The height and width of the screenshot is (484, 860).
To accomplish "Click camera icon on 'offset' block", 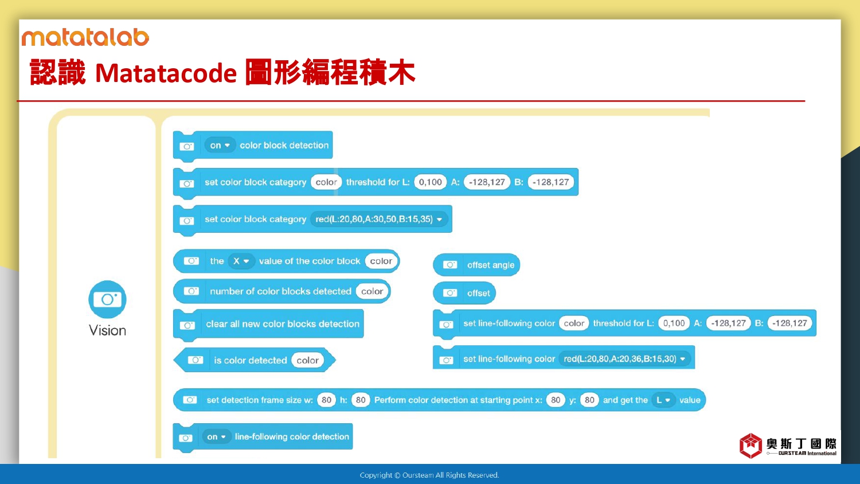I will (451, 293).
